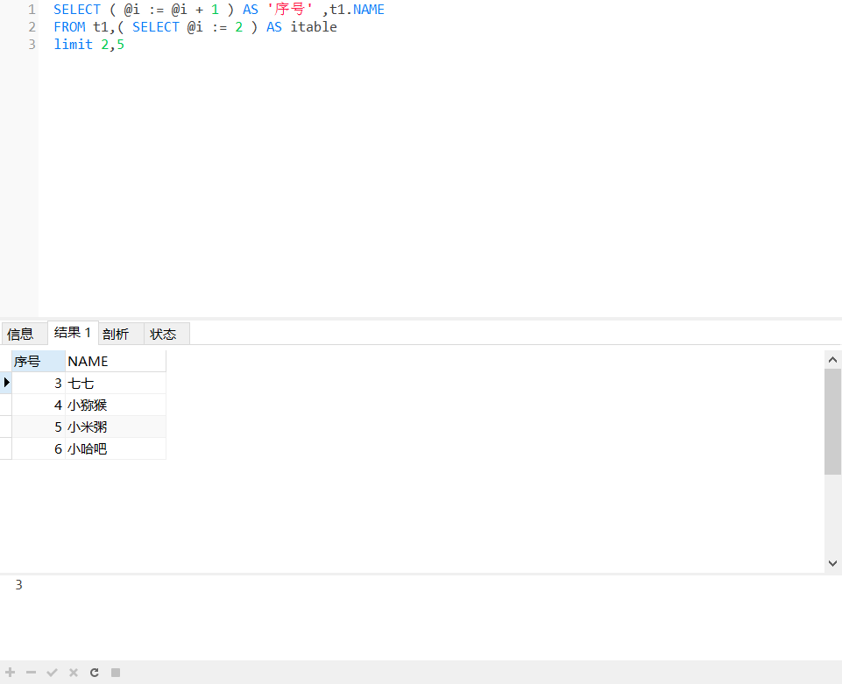Click the 序号 column header
This screenshot has height=684, width=842.
pyautogui.click(x=39, y=362)
